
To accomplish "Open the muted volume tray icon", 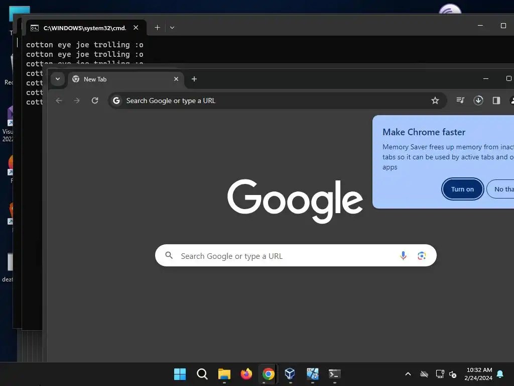I will tap(453, 374).
